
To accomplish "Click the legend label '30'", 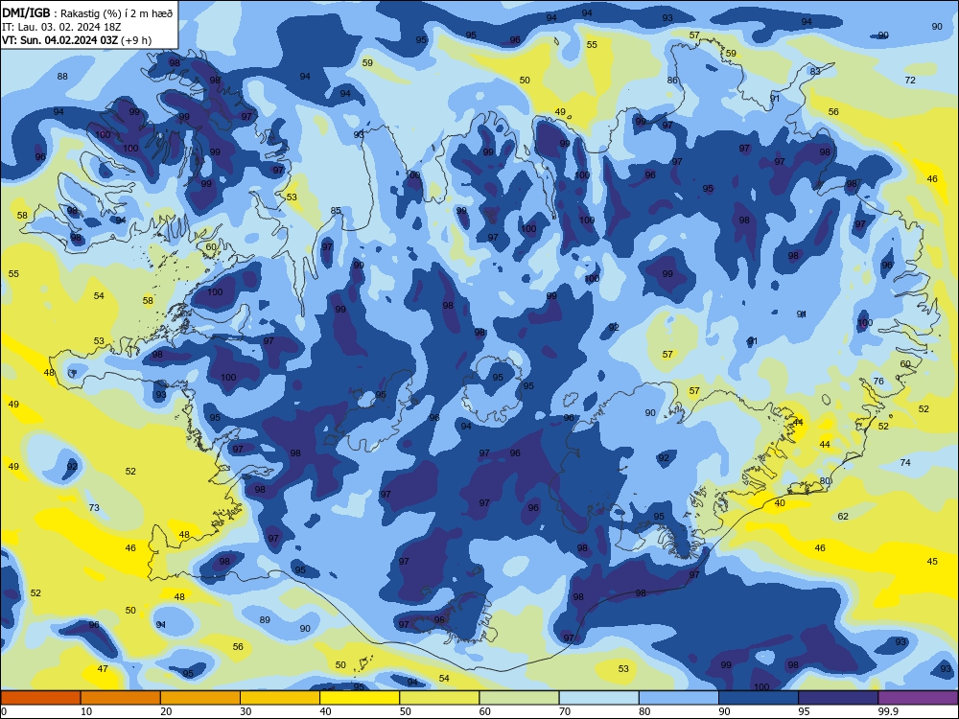I will click(246, 711).
